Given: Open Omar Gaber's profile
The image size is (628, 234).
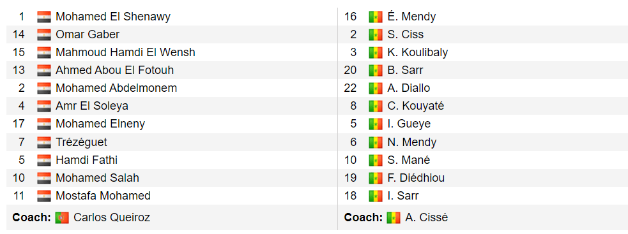Looking at the screenshot, I should (x=88, y=34).
